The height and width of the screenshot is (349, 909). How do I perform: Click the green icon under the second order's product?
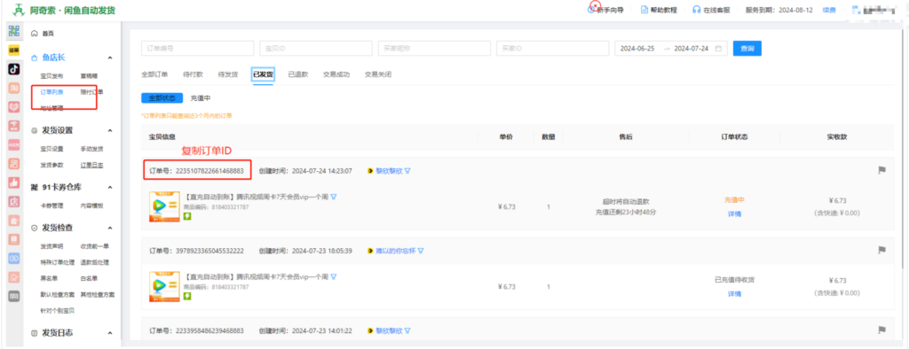tap(188, 296)
